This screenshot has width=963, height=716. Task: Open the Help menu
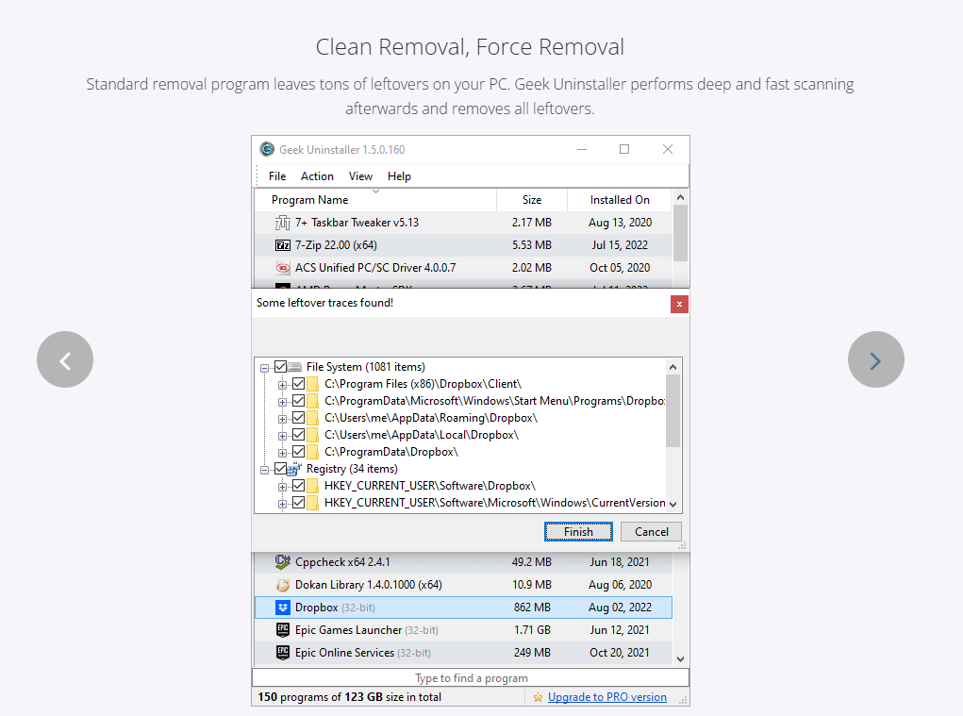[399, 176]
